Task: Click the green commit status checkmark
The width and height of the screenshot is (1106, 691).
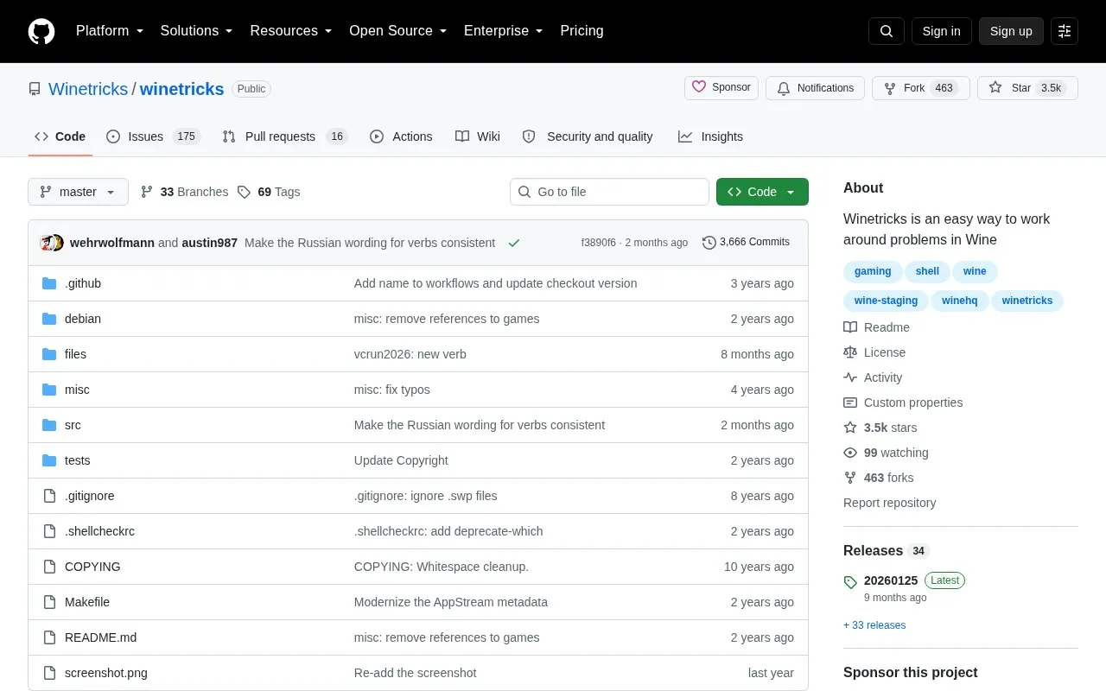Action: point(514,244)
